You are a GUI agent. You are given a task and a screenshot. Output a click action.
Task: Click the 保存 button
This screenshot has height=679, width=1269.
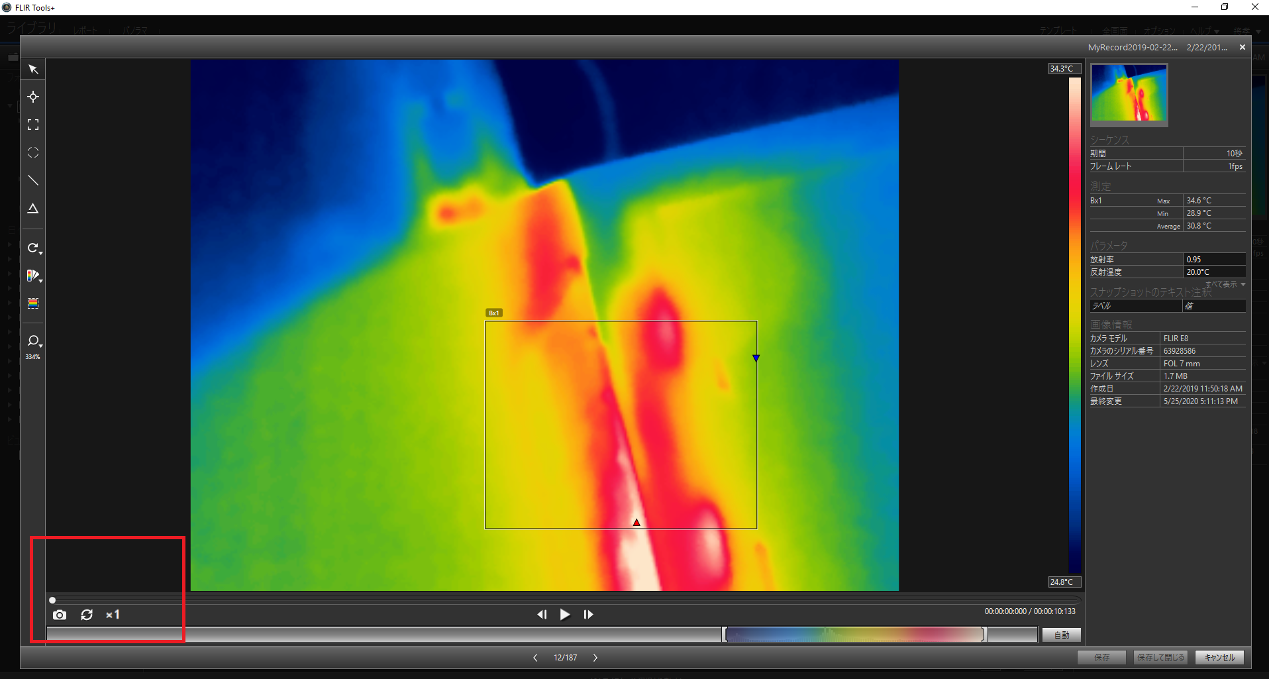tap(1101, 657)
